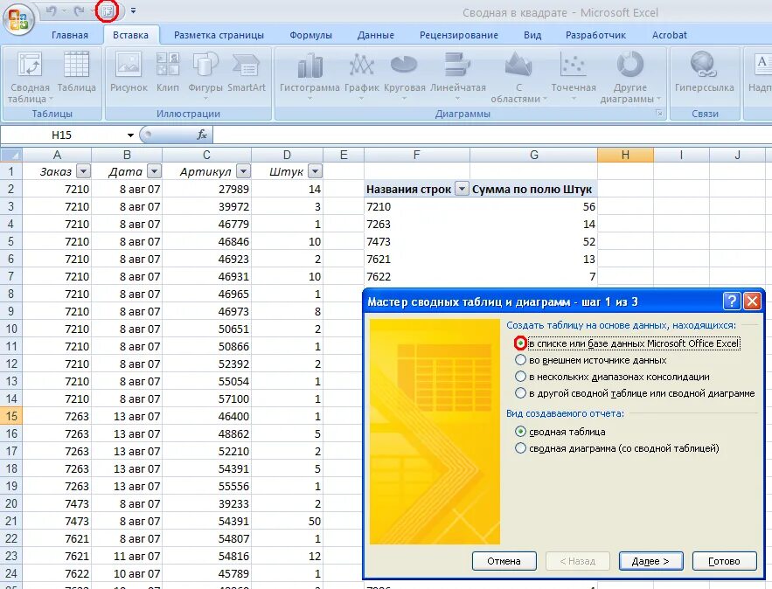
Task: Open the Заказ column filter dropdown
Action: click(x=84, y=171)
